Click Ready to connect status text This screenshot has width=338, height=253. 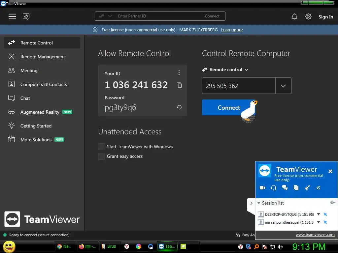[39, 235]
